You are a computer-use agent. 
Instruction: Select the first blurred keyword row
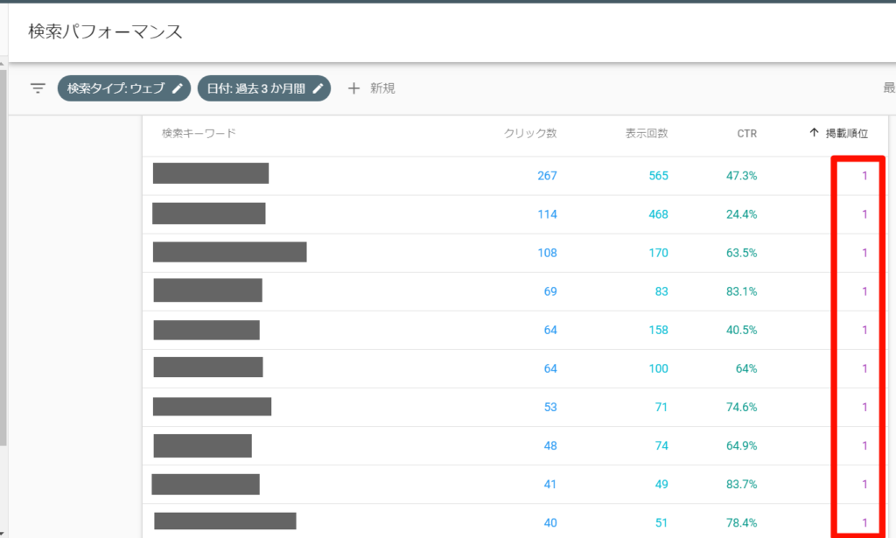pyautogui.click(x=211, y=174)
